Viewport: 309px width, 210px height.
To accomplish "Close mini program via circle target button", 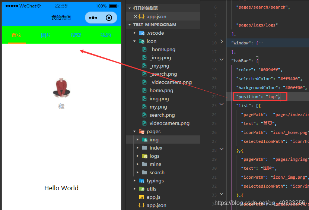I will click(x=109, y=18).
